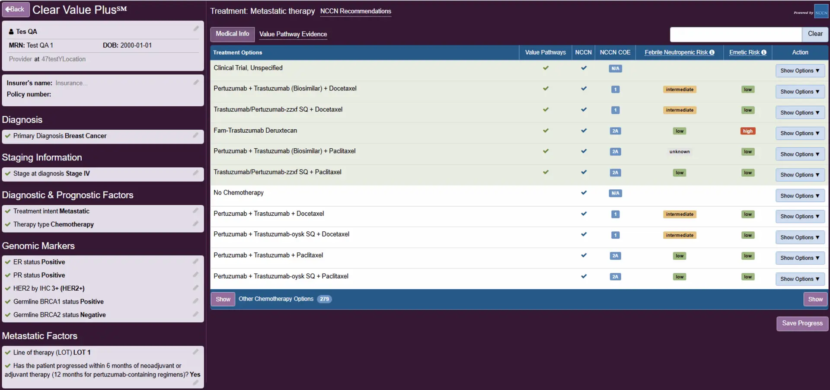The image size is (830, 390).
Task: Click the Febrile Neutropenic Risk info icon
Action: click(712, 52)
